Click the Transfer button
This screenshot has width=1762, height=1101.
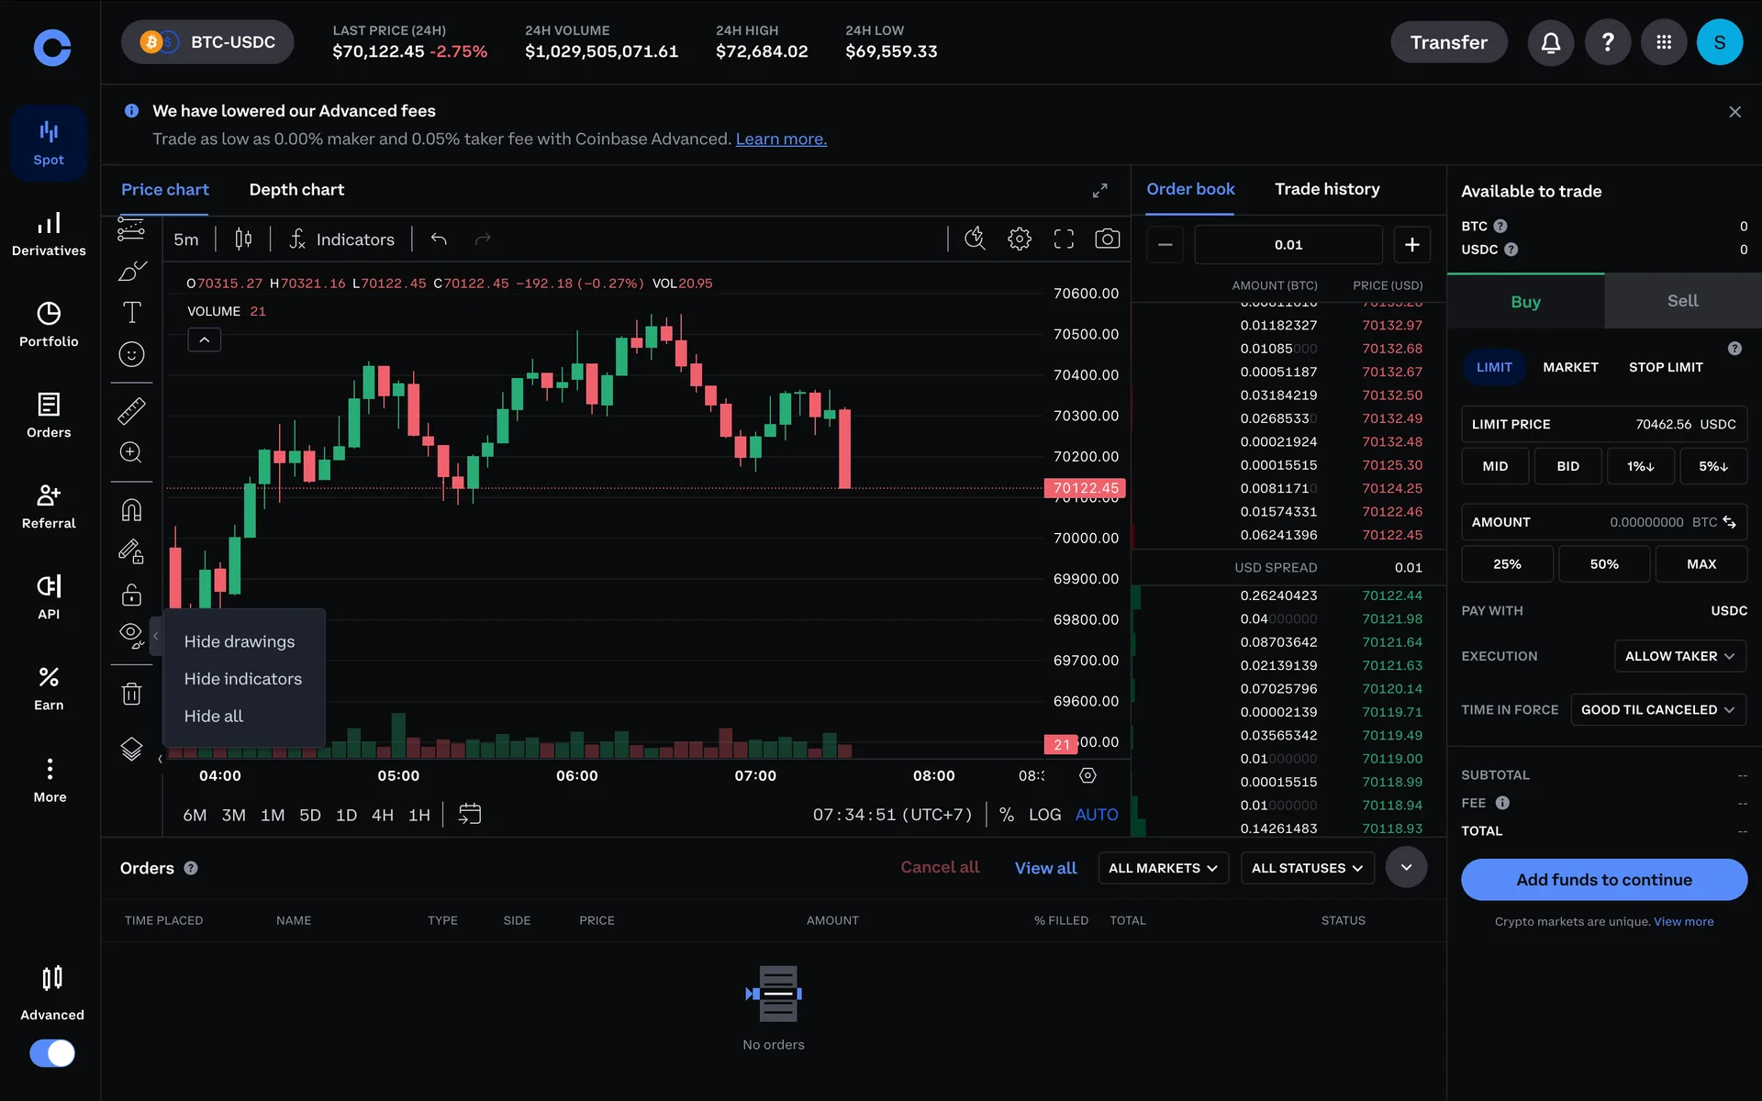1448,42
